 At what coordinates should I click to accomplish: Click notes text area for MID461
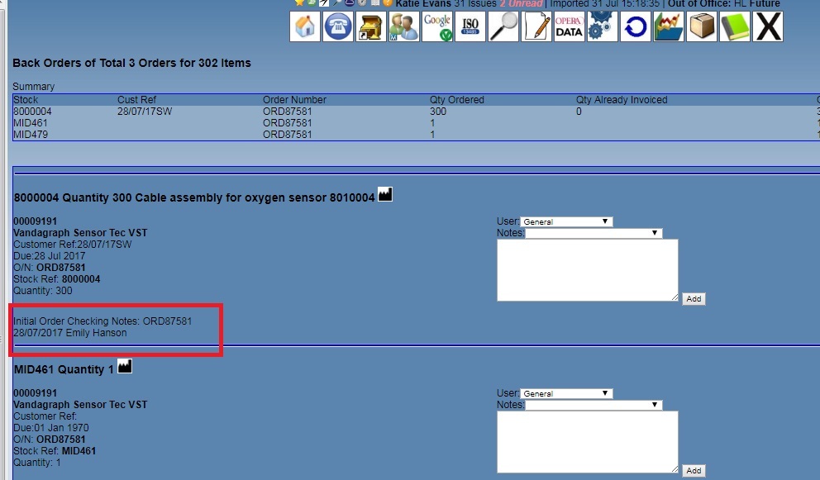[587, 442]
